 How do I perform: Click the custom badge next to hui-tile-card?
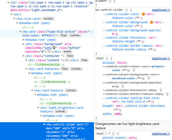pyautogui.click(x=48, y=19)
